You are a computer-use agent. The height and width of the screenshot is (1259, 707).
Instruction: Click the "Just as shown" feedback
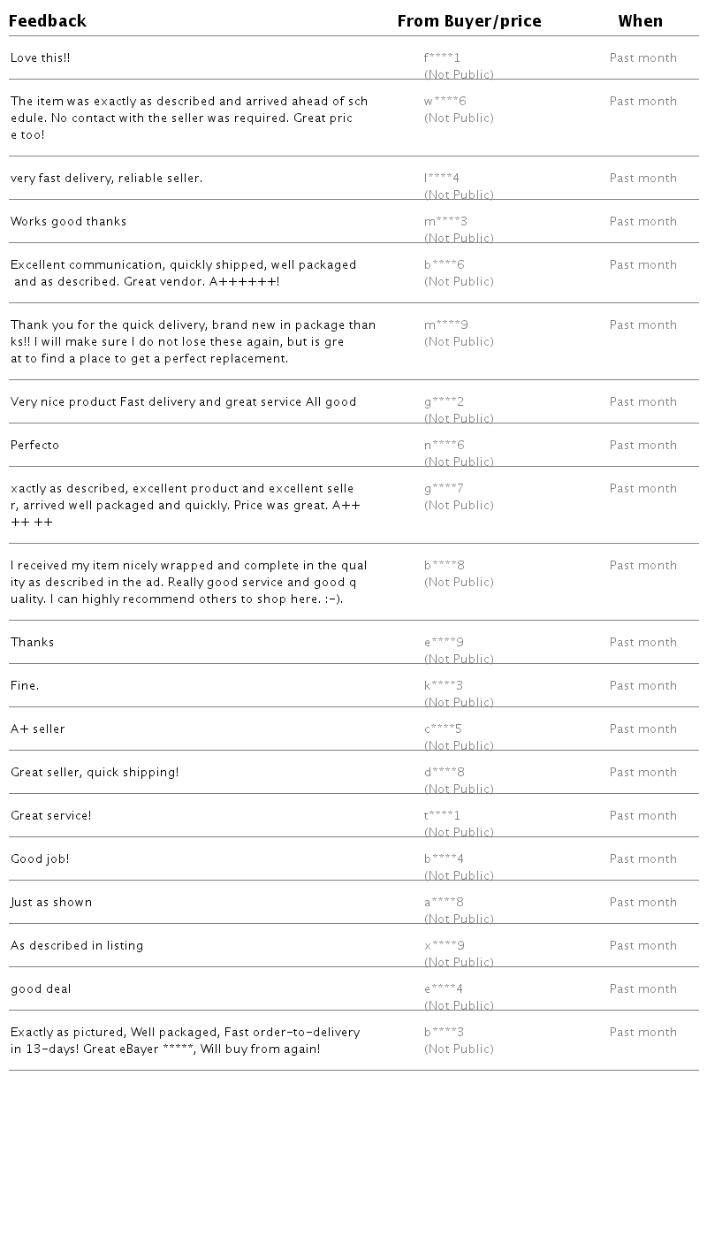pos(51,903)
